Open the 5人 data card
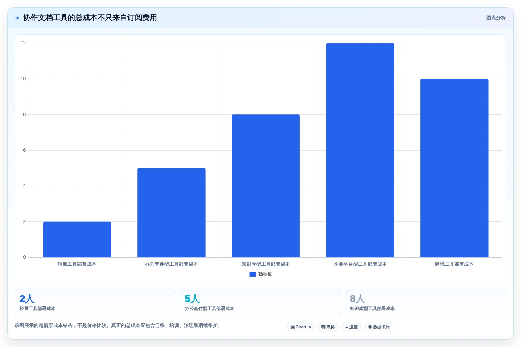 click(260, 303)
